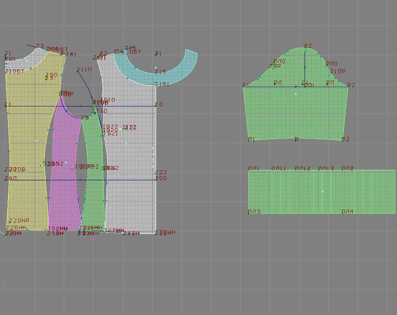
Task: Click the purple side panel pattern piece
Action: tap(64, 181)
